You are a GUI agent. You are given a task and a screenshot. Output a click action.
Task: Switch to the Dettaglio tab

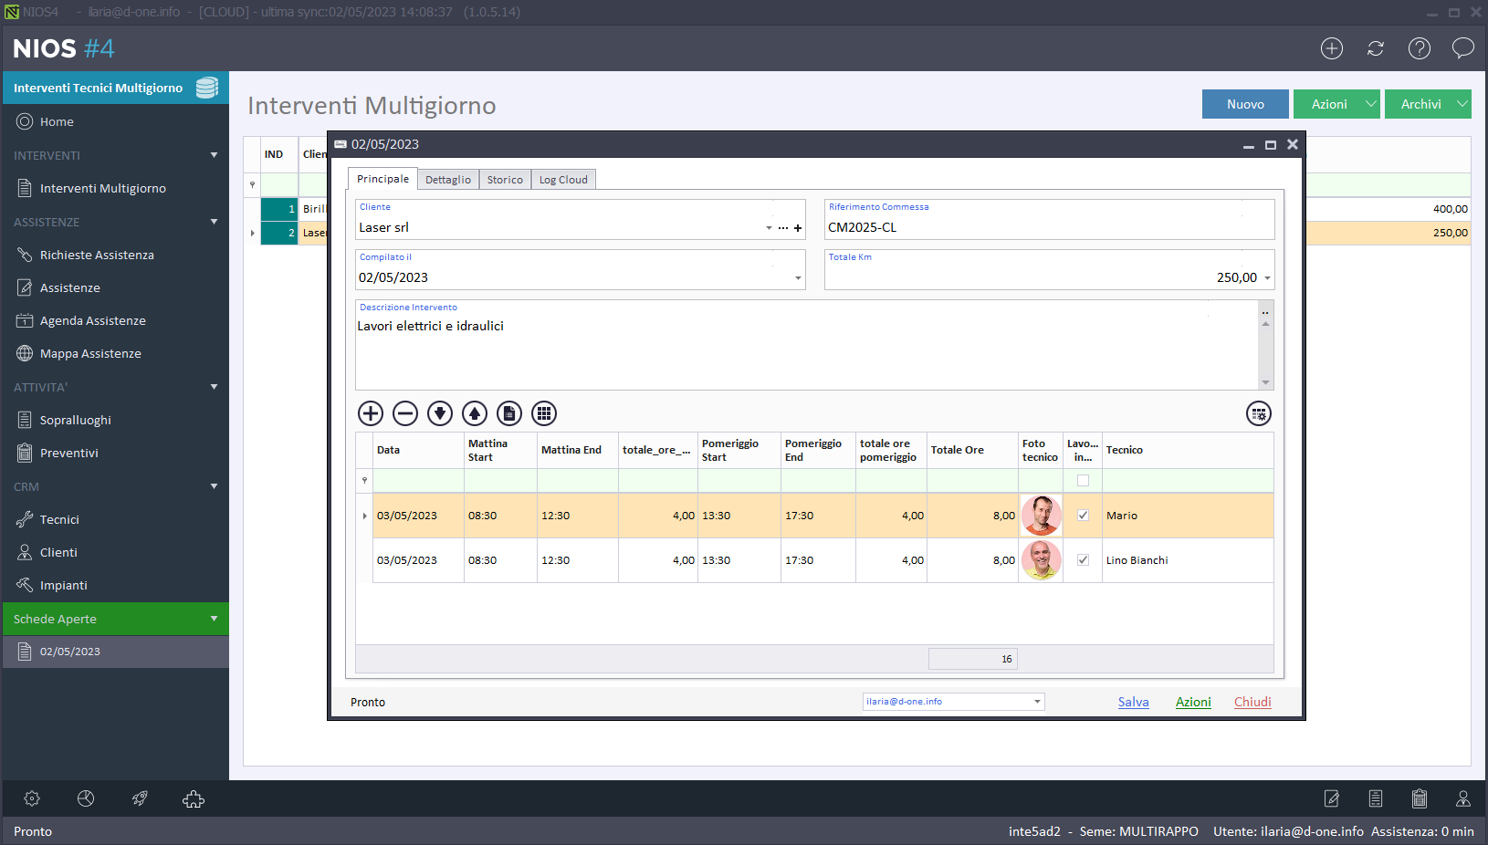(448, 180)
